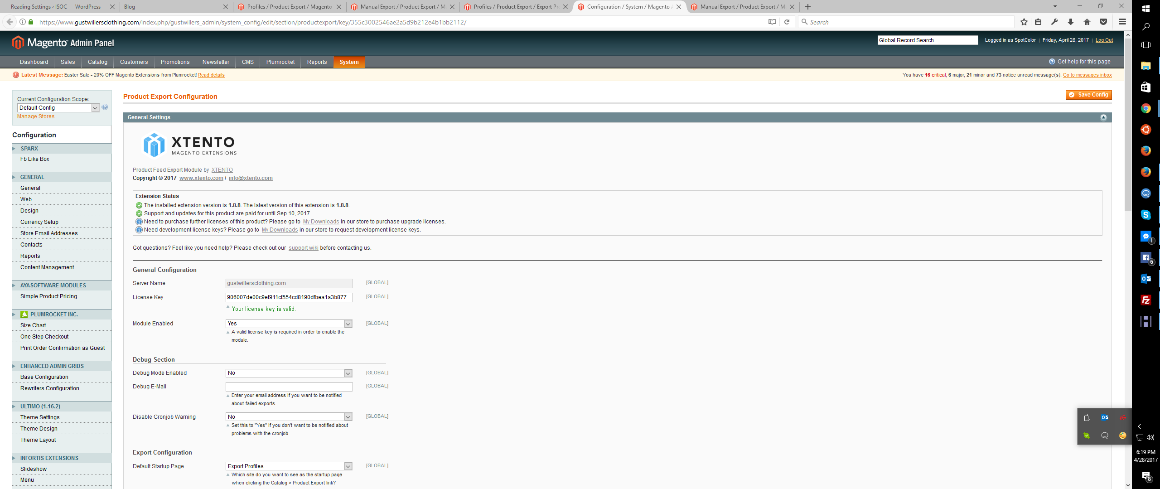
Task: Open the Catalog menu
Action: point(97,62)
